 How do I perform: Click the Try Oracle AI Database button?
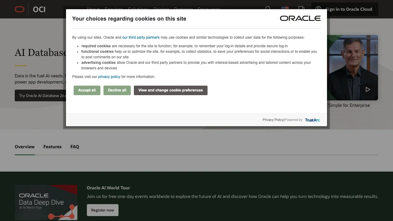pyautogui.click(x=41, y=95)
